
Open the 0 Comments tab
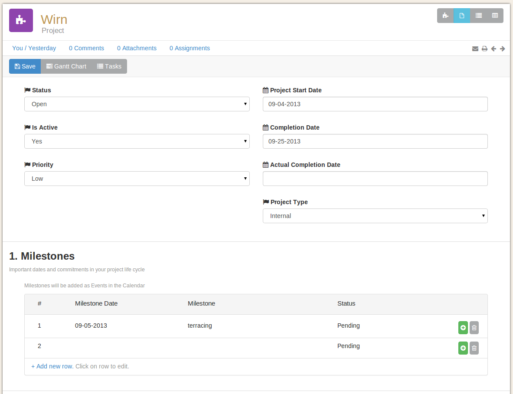click(86, 48)
